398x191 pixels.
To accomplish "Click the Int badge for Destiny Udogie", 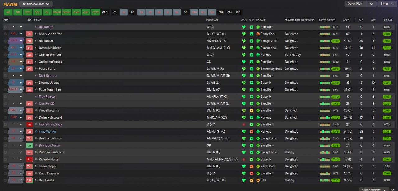I will [x=30, y=83].
